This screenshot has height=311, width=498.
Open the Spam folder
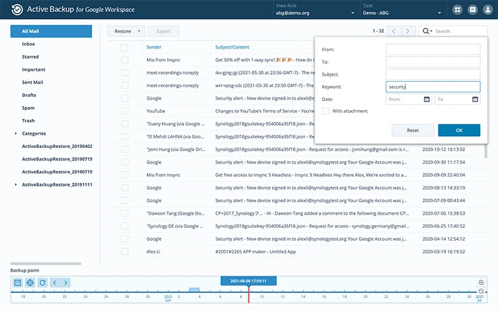click(x=28, y=108)
